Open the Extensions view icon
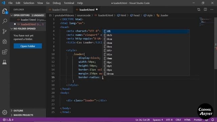Viewport: 217px width, 122px height. [x=4, y=52]
